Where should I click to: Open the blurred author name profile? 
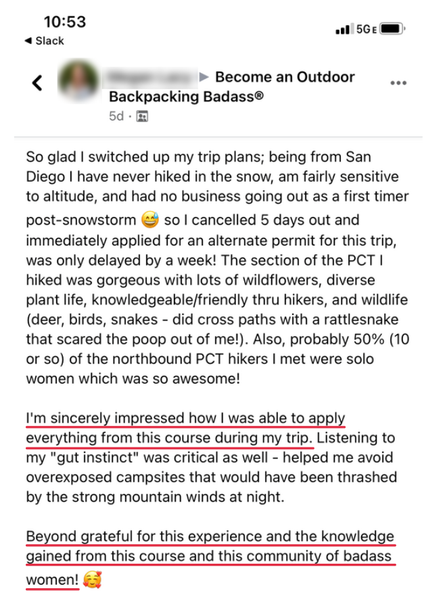click(150, 77)
